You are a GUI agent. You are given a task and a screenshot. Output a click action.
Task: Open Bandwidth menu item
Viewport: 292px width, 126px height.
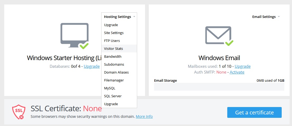119,56
